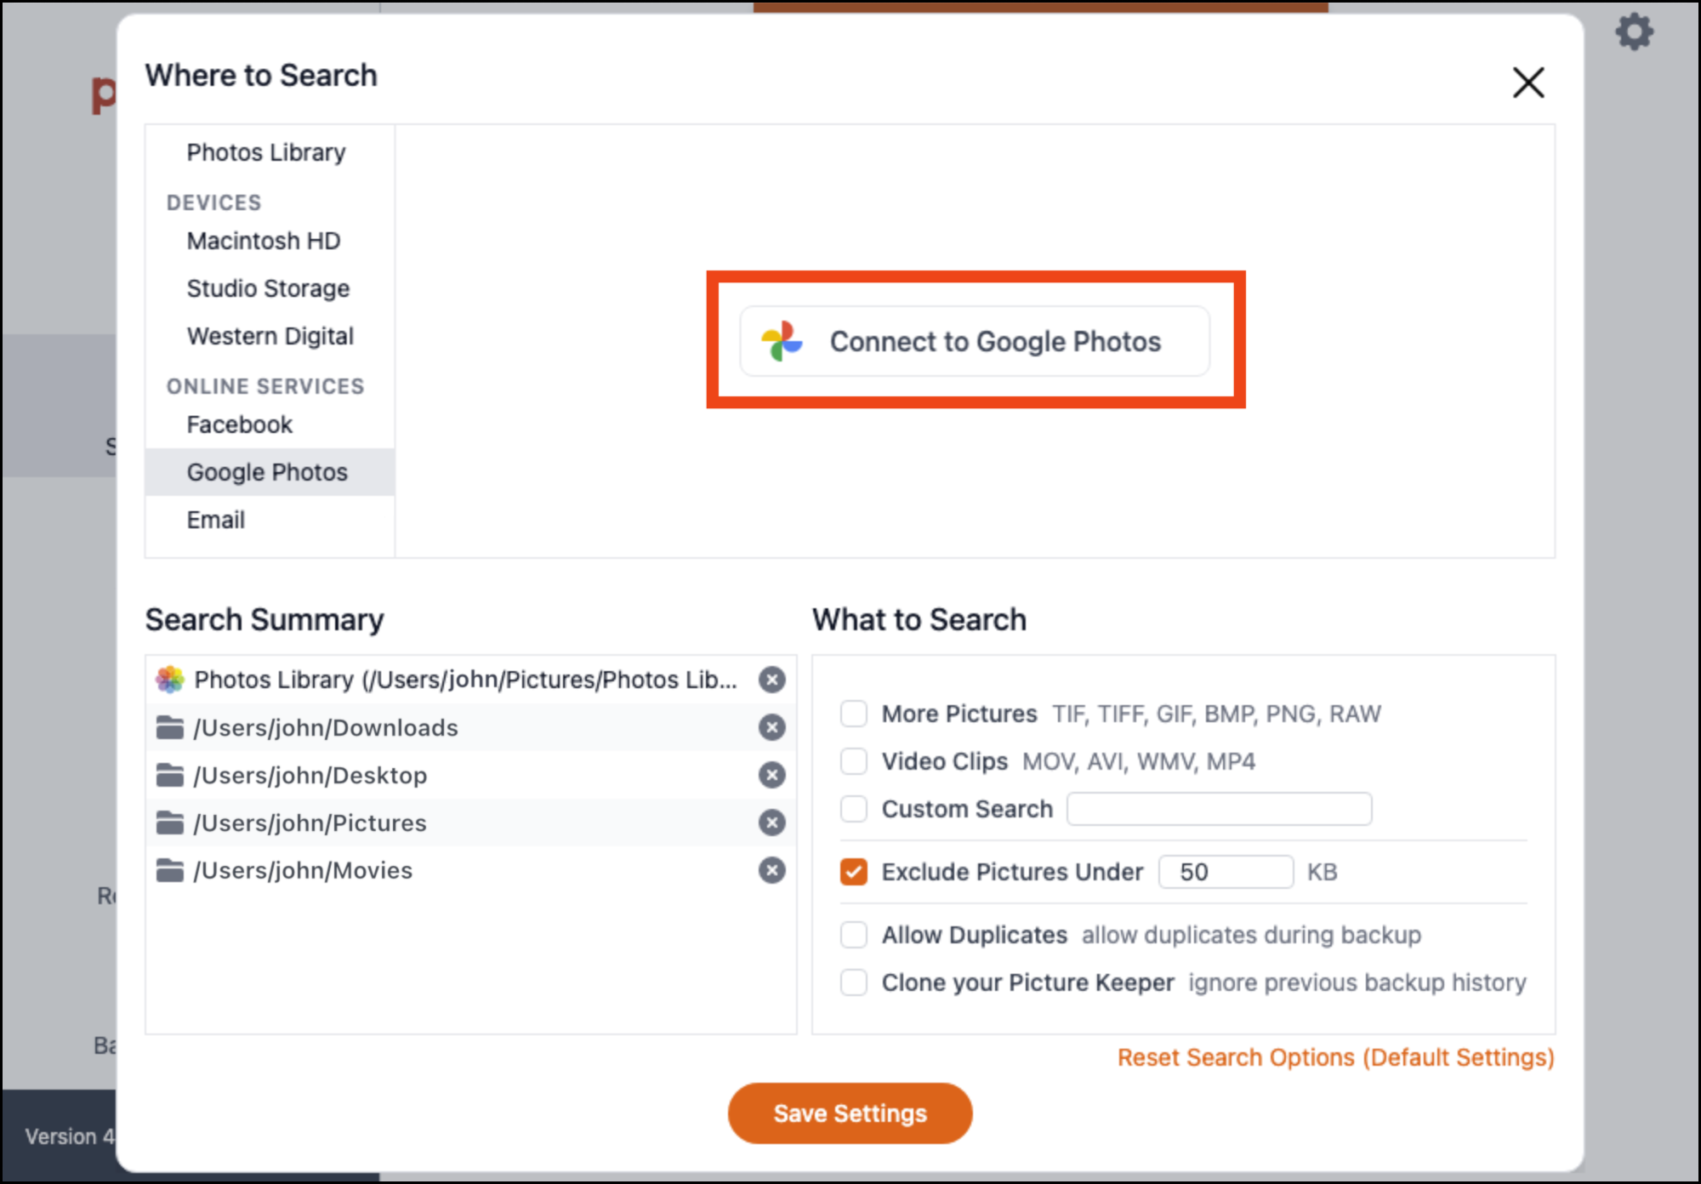Remove the Photos Library entry with its x icon

[771, 680]
